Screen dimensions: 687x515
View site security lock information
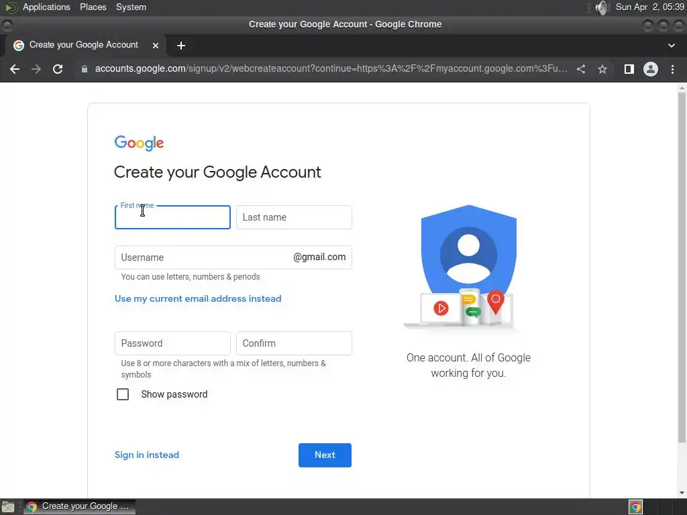pos(84,69)
